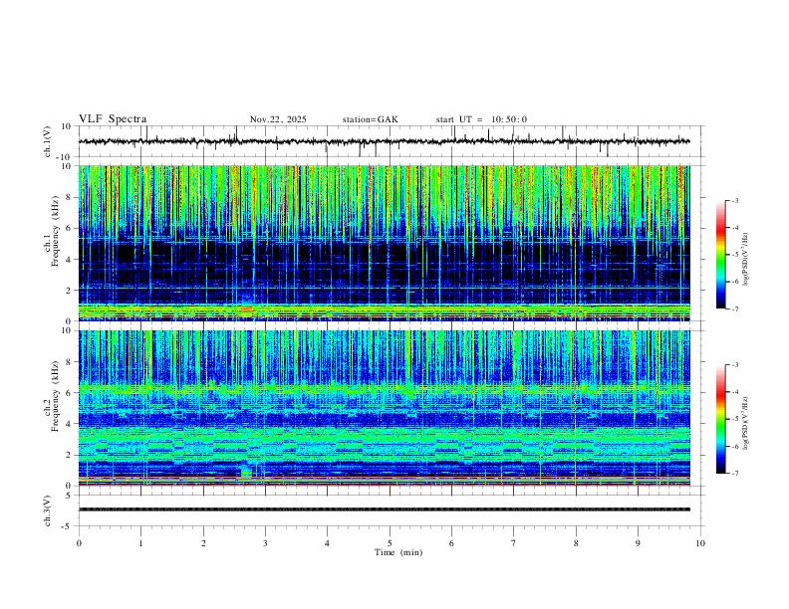Click the ch.3 flat voltage trace

click(x=384, y=509)
